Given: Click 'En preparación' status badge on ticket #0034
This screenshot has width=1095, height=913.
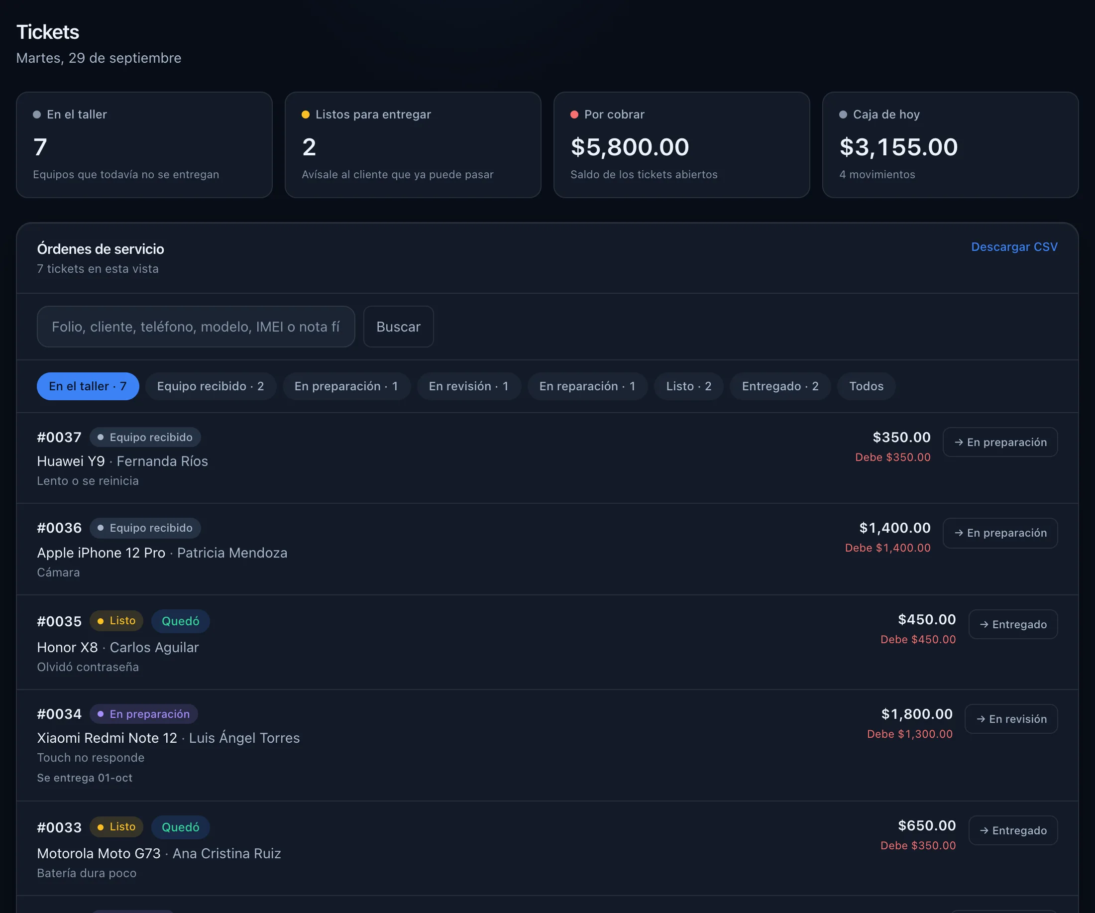Looking at the screenshot, I should coord(144,714).
